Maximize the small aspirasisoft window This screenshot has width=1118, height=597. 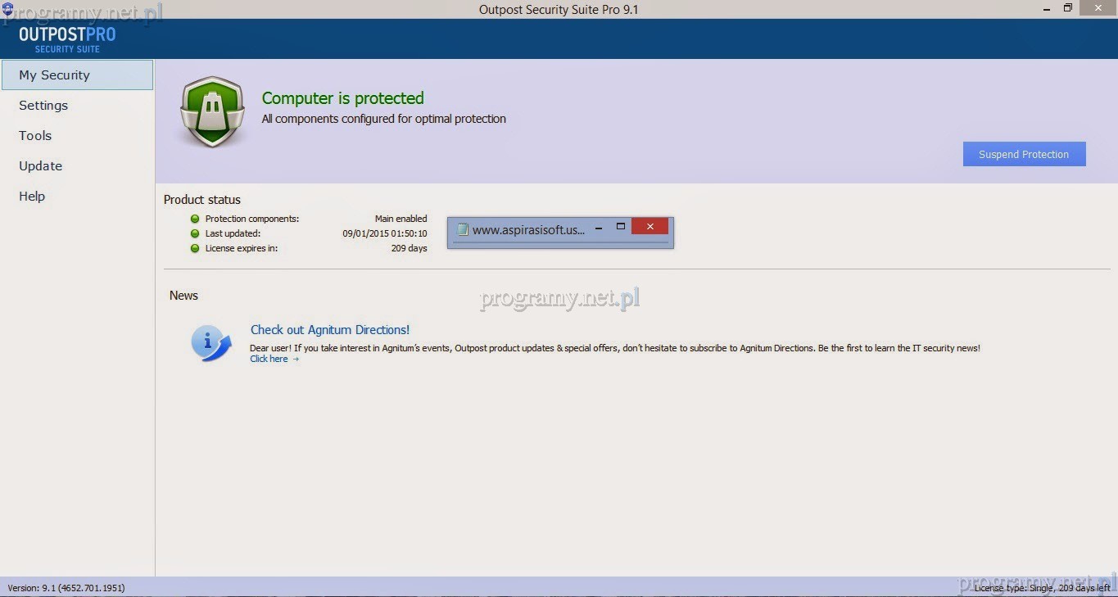click(x=621, y=227)
